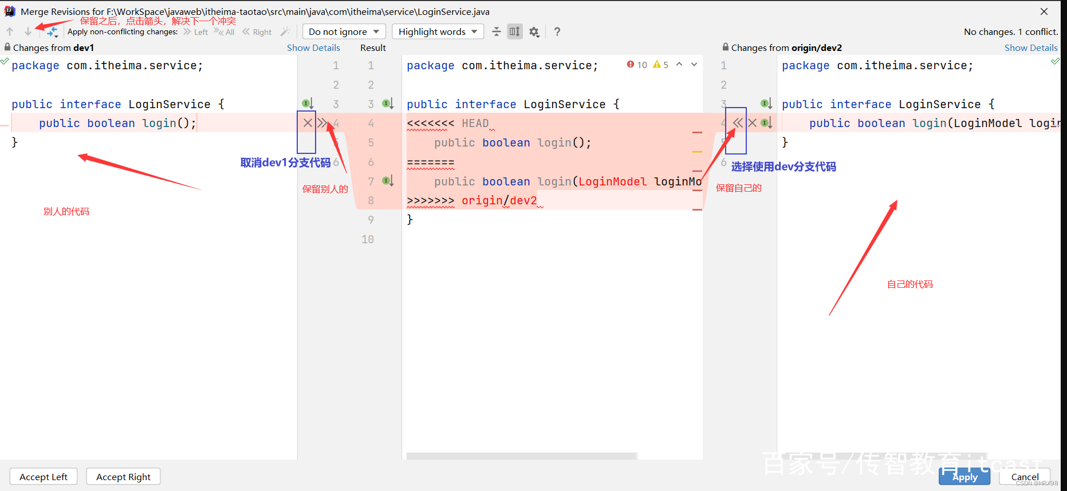
Task: Click the green checkmark at dev1 pane corner
Action: pyautogui.click(x=5, y=61)
